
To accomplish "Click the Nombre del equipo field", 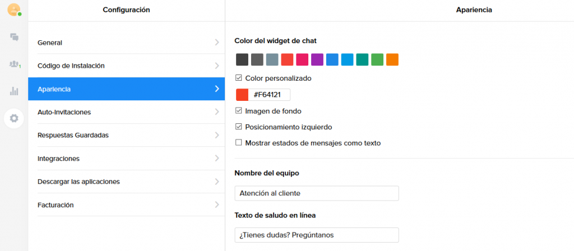I will [x=317, y=193].
